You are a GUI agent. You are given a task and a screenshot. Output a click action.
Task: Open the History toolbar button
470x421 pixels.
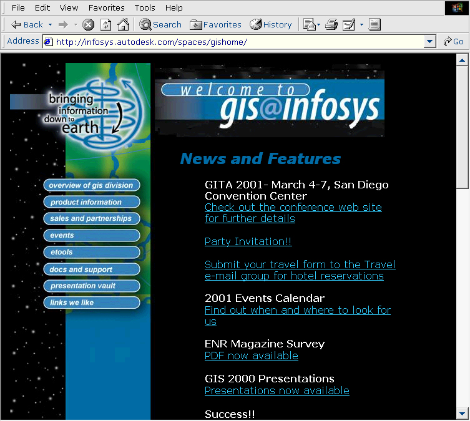point(271,24)
